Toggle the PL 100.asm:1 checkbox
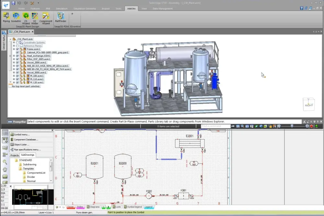 click(17, 76)
